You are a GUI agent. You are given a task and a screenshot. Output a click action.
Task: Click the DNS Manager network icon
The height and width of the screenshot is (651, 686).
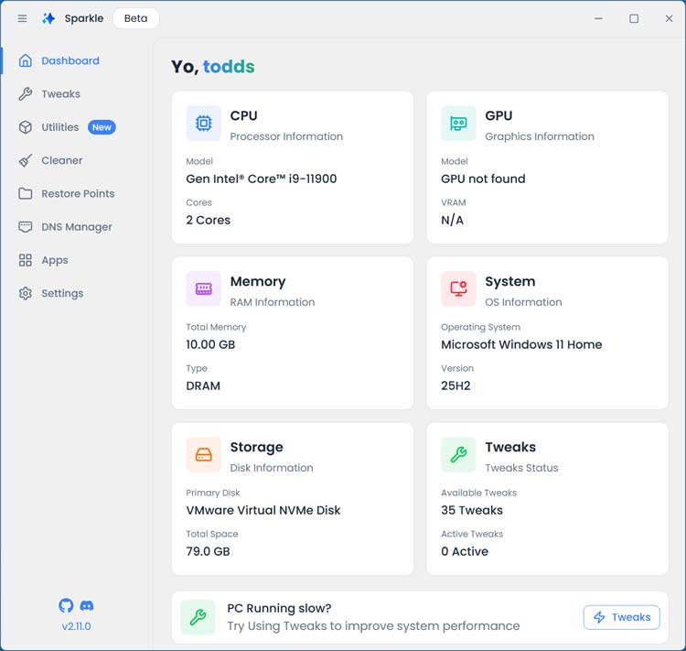tap(26, 227)
